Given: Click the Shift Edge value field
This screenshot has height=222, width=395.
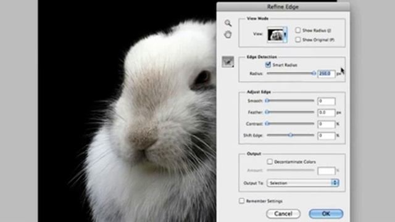Looking at the screenshot, I should pos(326,136).
